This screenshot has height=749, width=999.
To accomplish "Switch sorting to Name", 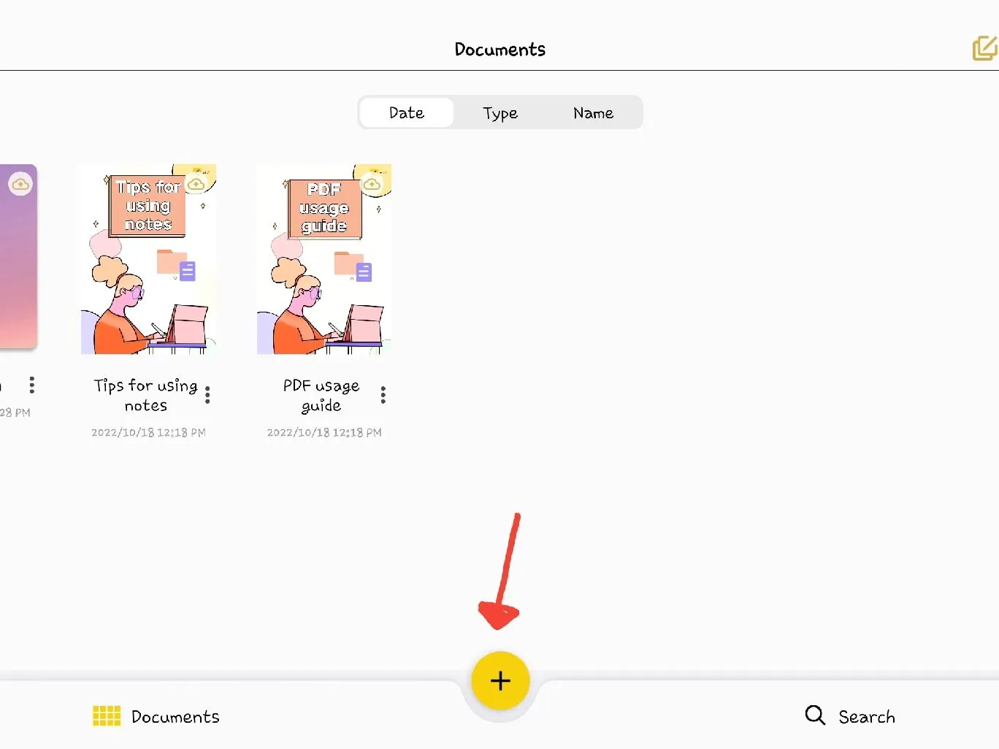I will [593, 112].
